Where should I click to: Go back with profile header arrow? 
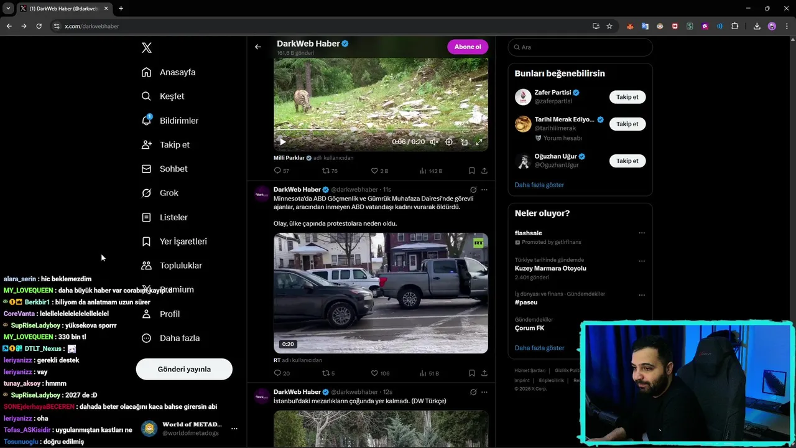258,47
